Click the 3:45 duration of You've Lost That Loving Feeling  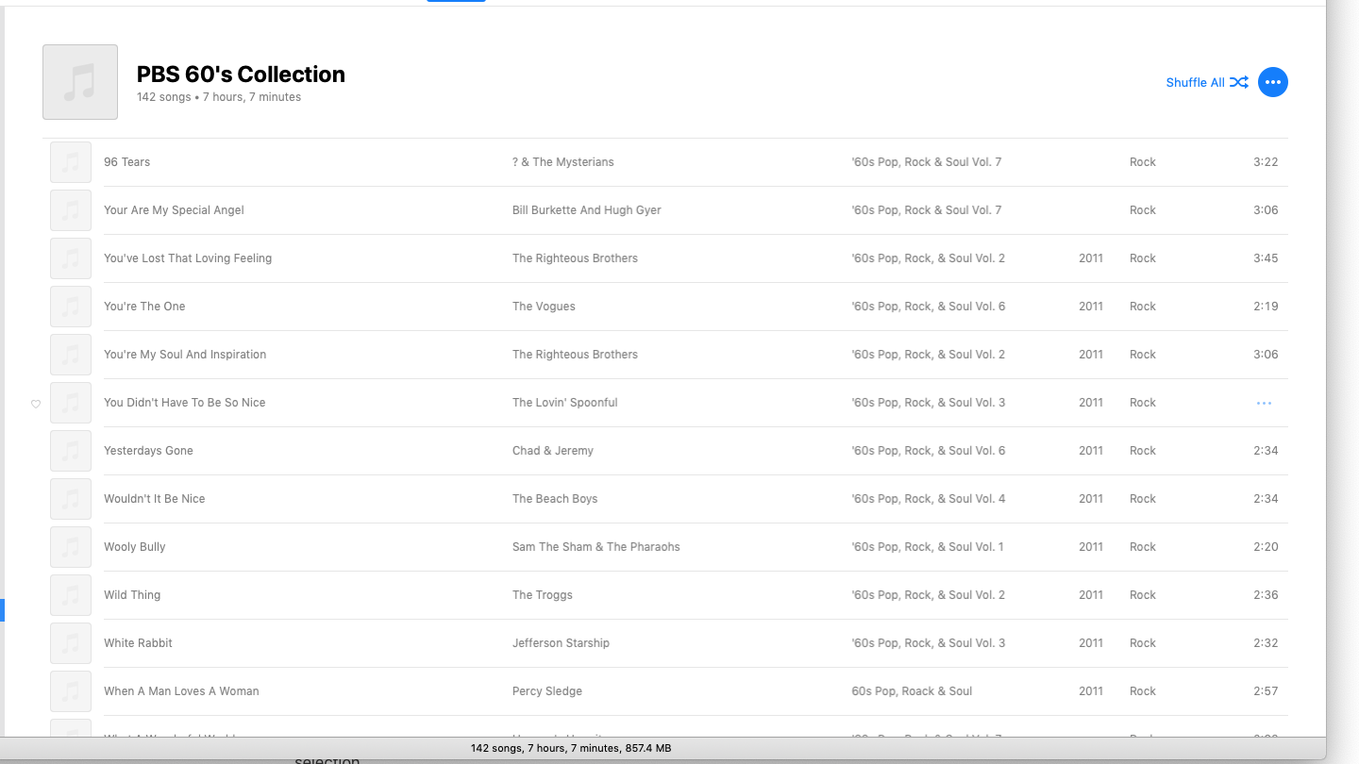click(1266, 258)
